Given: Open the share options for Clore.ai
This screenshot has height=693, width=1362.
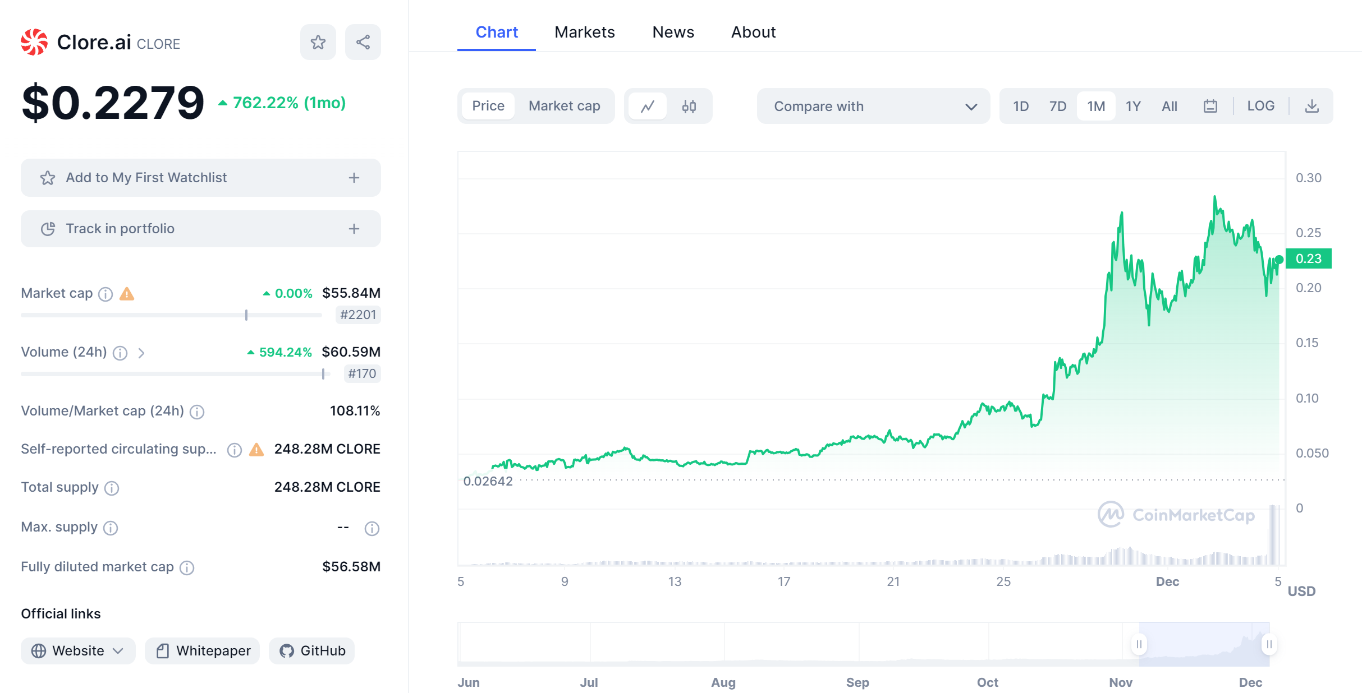Looking at the screenshot, I should (x=362, y=41).
